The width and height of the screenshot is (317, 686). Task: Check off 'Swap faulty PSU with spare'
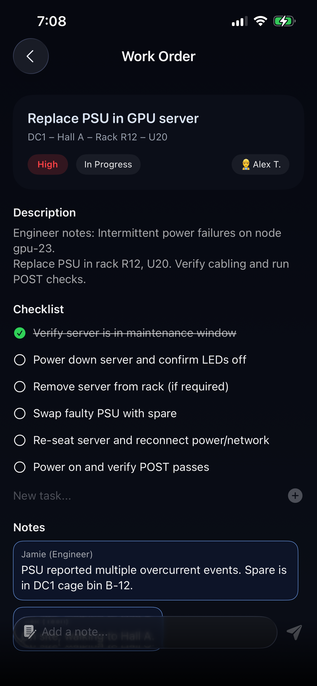click(x=20, y=413)
